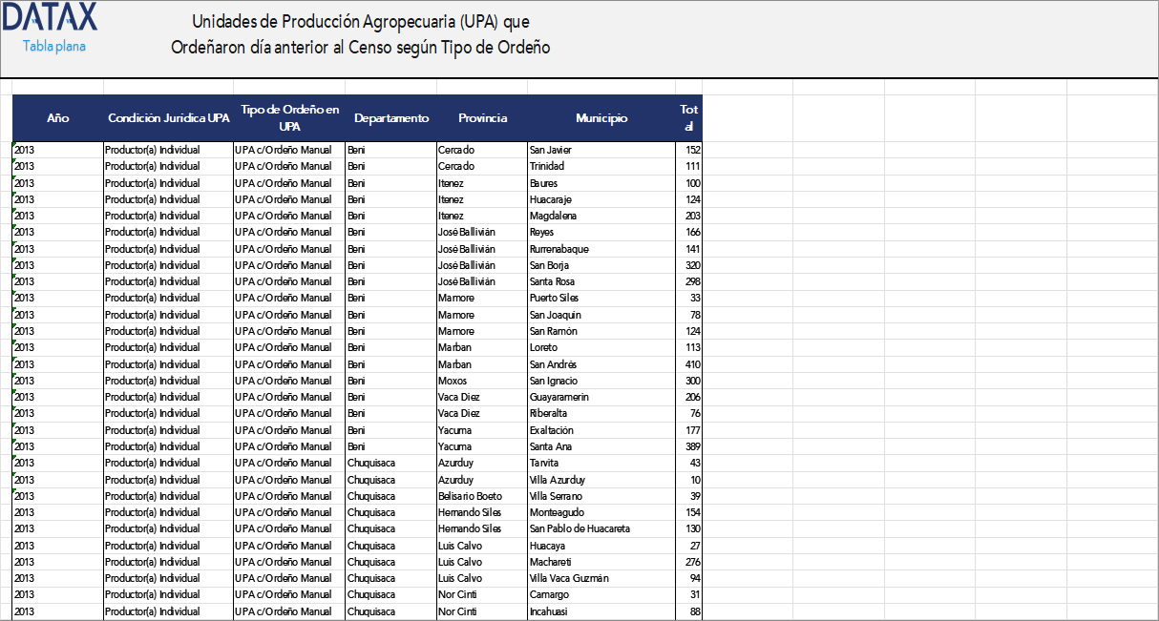
Task: Click the table title text
Action: pyautogui.click(x=360, y=34)
